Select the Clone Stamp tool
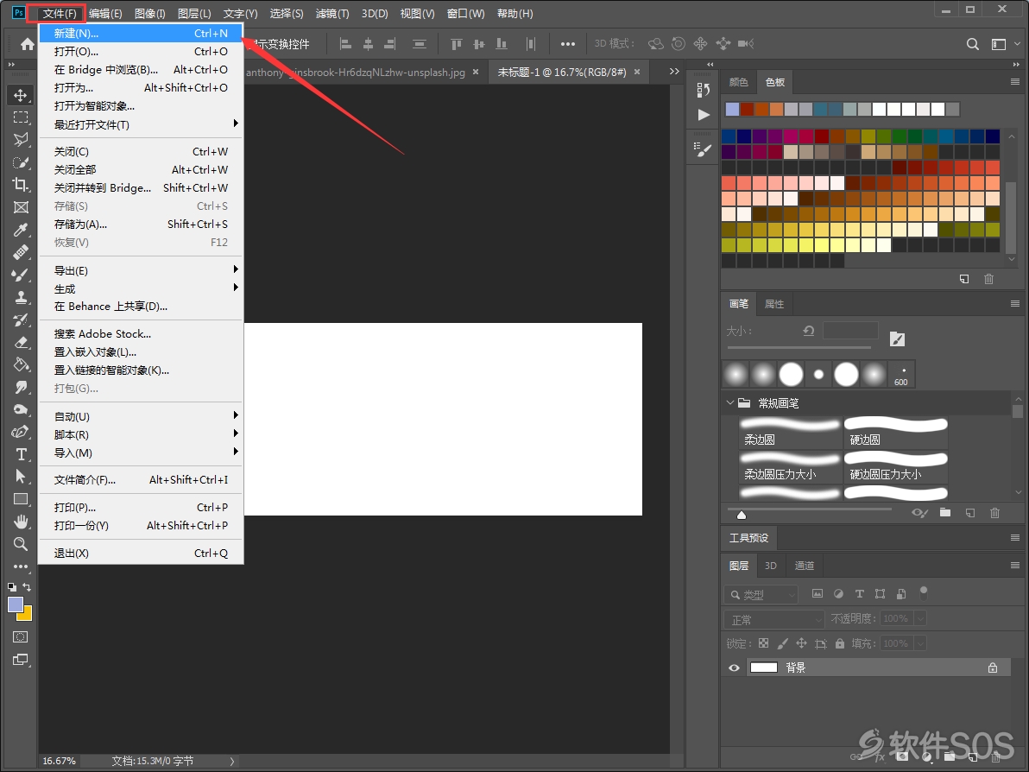The width and height of the screenshot is (1029, 772). coord(21,297)
